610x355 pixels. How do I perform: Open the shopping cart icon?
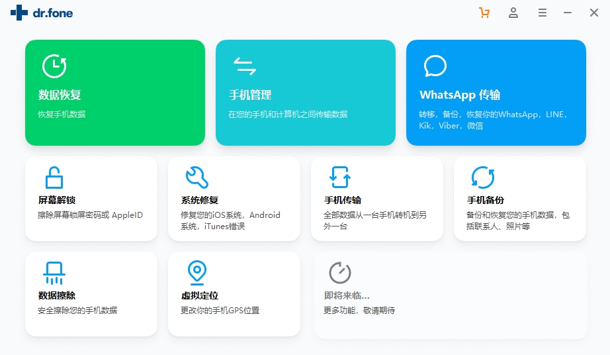point(484,13)
